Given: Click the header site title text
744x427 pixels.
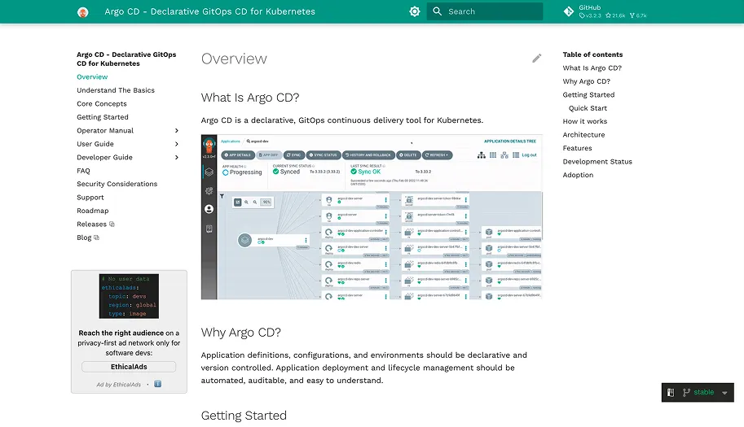Looking at the screenshot, I should pyautogui.click(x=209, y=11).
